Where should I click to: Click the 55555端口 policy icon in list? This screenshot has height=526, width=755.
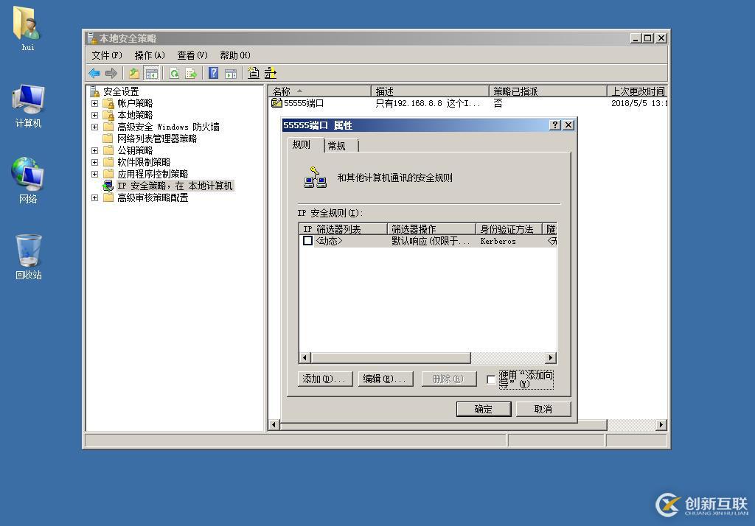pos(276,103)
